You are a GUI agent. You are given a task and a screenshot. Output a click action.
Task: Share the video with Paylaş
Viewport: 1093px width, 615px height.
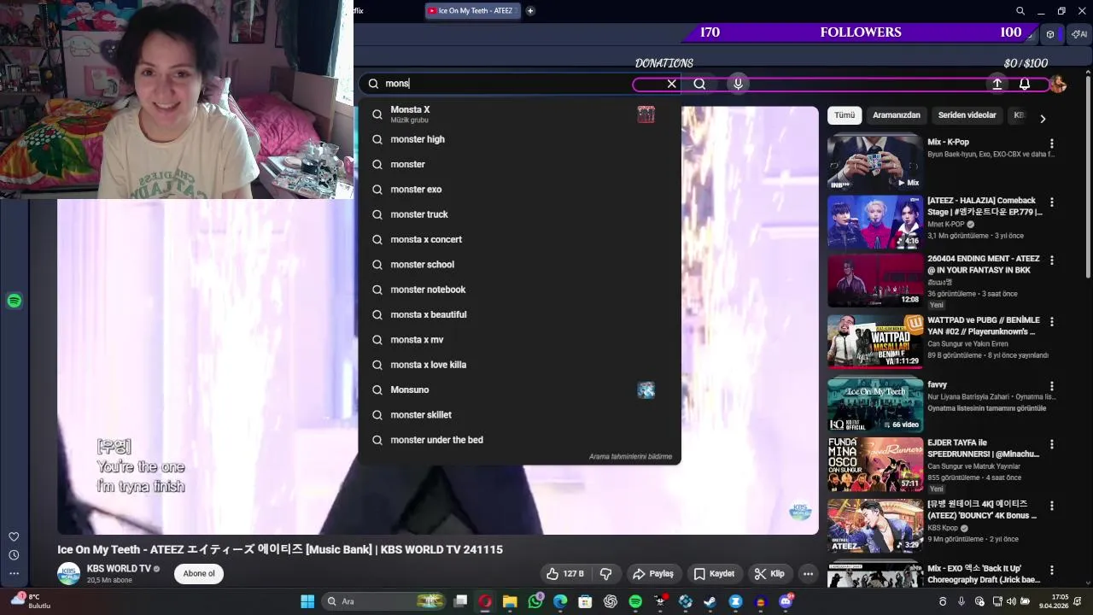pos(653,574)
